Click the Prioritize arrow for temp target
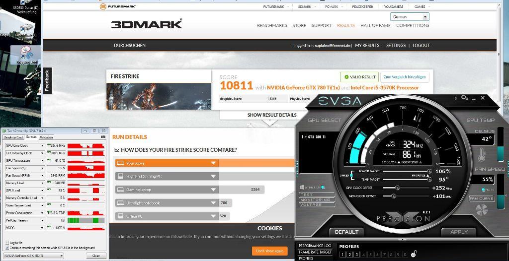509x261 pixels. (427, 175)
